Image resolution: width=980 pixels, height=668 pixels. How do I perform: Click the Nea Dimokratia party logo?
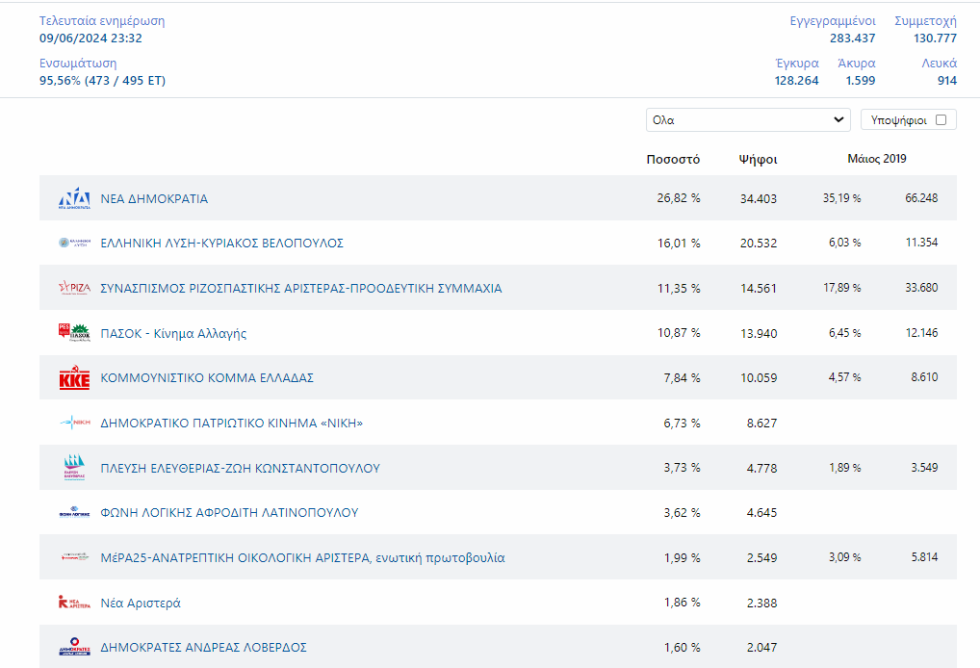[74, 198]
